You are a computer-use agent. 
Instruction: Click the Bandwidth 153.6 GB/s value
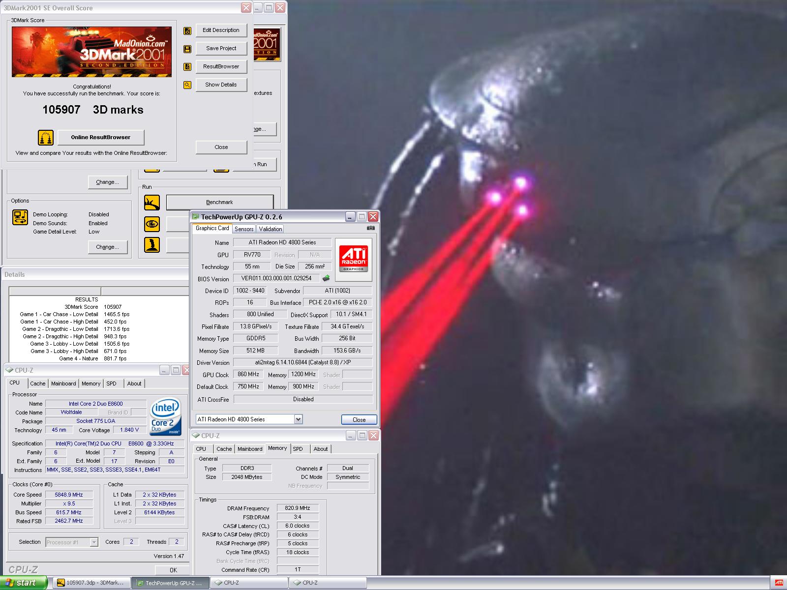tap(347, 351)
